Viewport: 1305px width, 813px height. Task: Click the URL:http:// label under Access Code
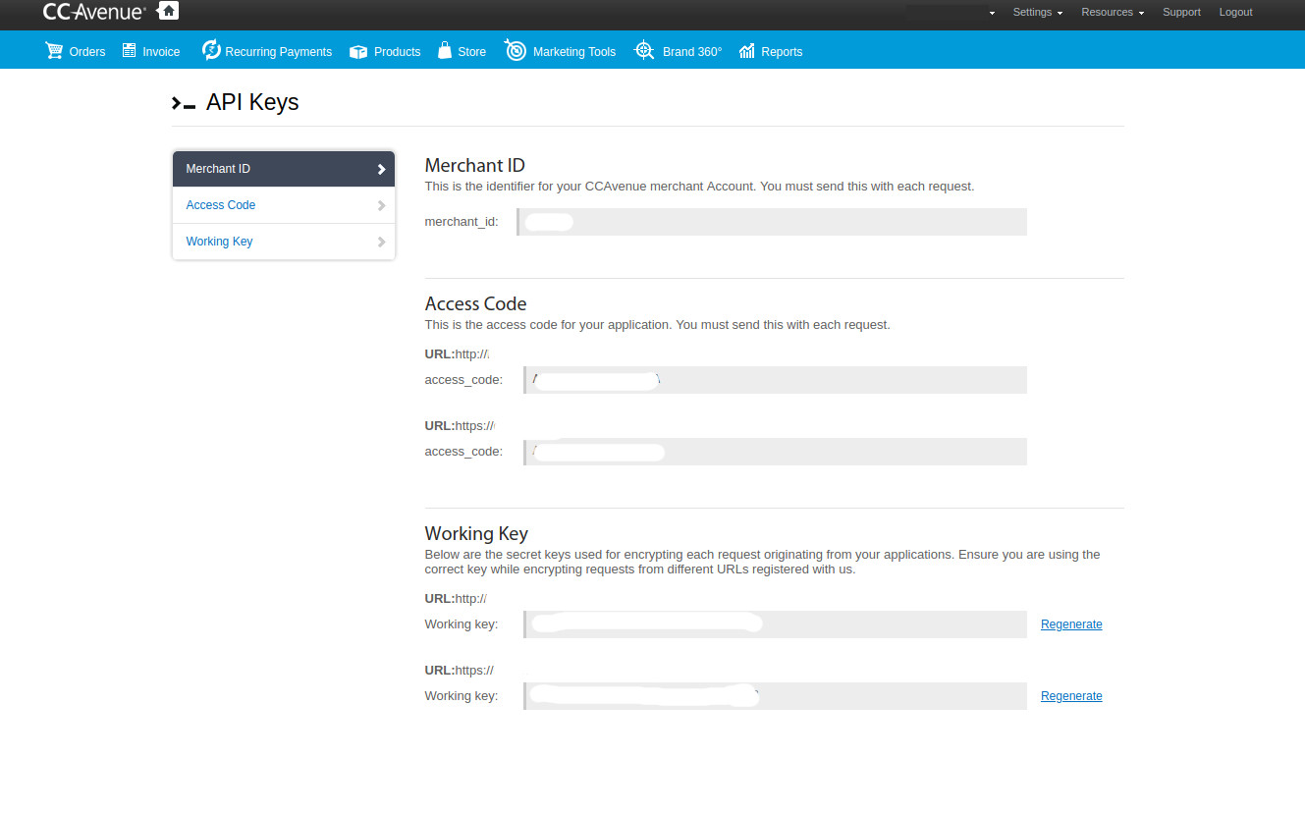(x=457, y=353)
